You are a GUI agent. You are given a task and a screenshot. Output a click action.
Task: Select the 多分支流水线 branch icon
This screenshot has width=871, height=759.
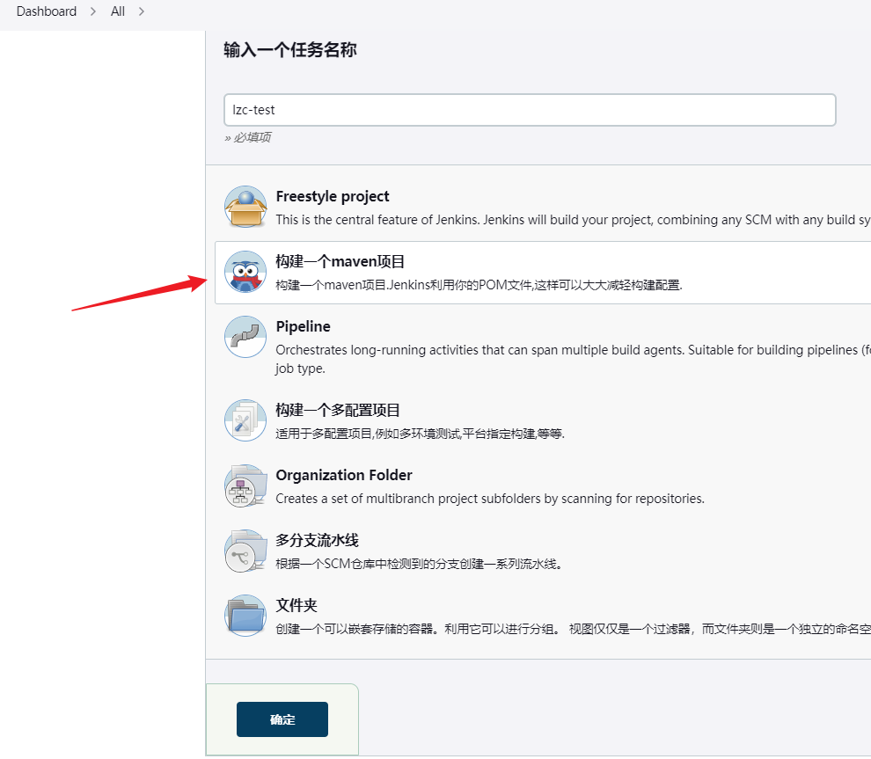tap(245, 551)
